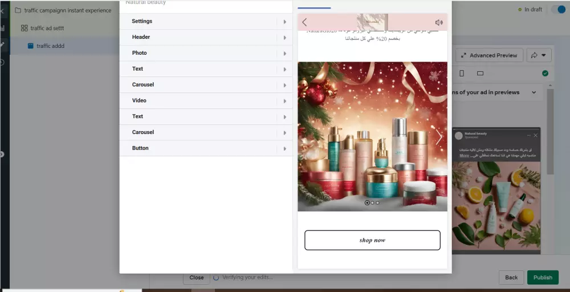
Task: Open Advanced Preview
Action: tap(489, 55)
